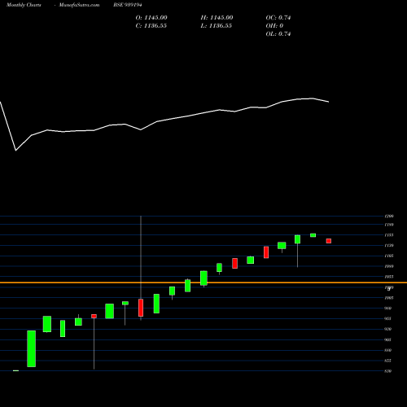Click the 'OL: 0.74' value
This screenshot has width=407, height=407.
(278, 34)
